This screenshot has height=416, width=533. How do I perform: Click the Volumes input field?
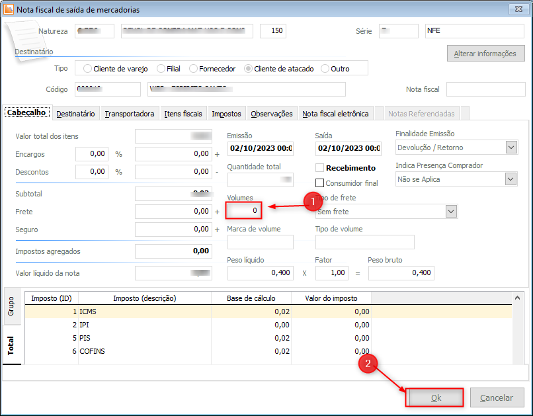pyautogui.click(x=244, y=211)
